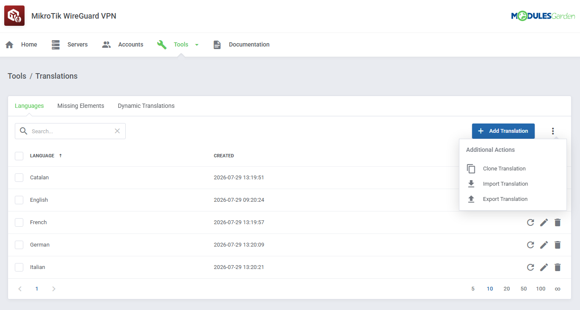
Task: Click the ModulesGarden logo
Action: click(543, 16)
